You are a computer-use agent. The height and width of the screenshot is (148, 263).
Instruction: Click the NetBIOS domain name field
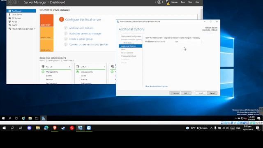[188, 42]
